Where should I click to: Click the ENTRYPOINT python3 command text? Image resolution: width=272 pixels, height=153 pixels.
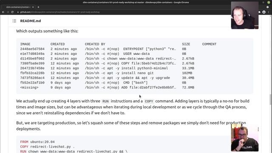click(150, 49)
